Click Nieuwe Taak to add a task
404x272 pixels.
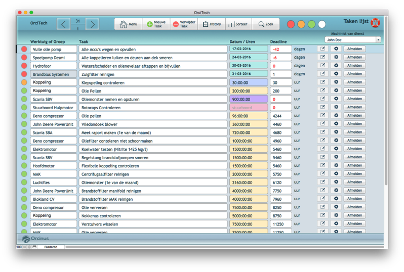coord(155,24)
